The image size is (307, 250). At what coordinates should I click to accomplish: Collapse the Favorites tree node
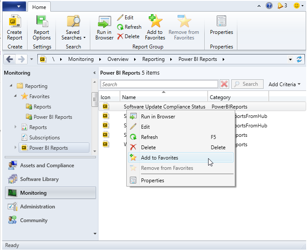pyautogui.click(x=15, y=96)
